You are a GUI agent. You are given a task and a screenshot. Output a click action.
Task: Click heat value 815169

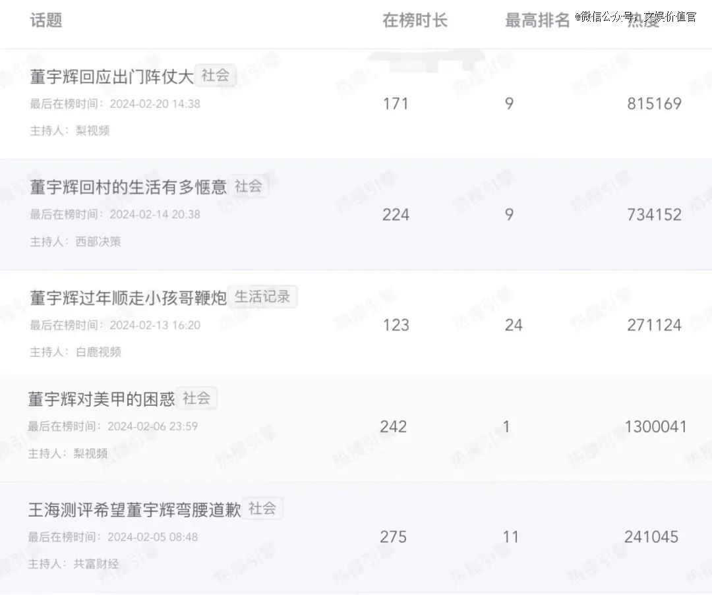(x=655, y=104)
